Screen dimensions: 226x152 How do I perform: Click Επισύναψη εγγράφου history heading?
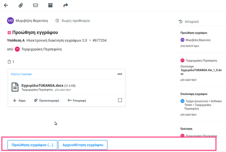point(194,94)
